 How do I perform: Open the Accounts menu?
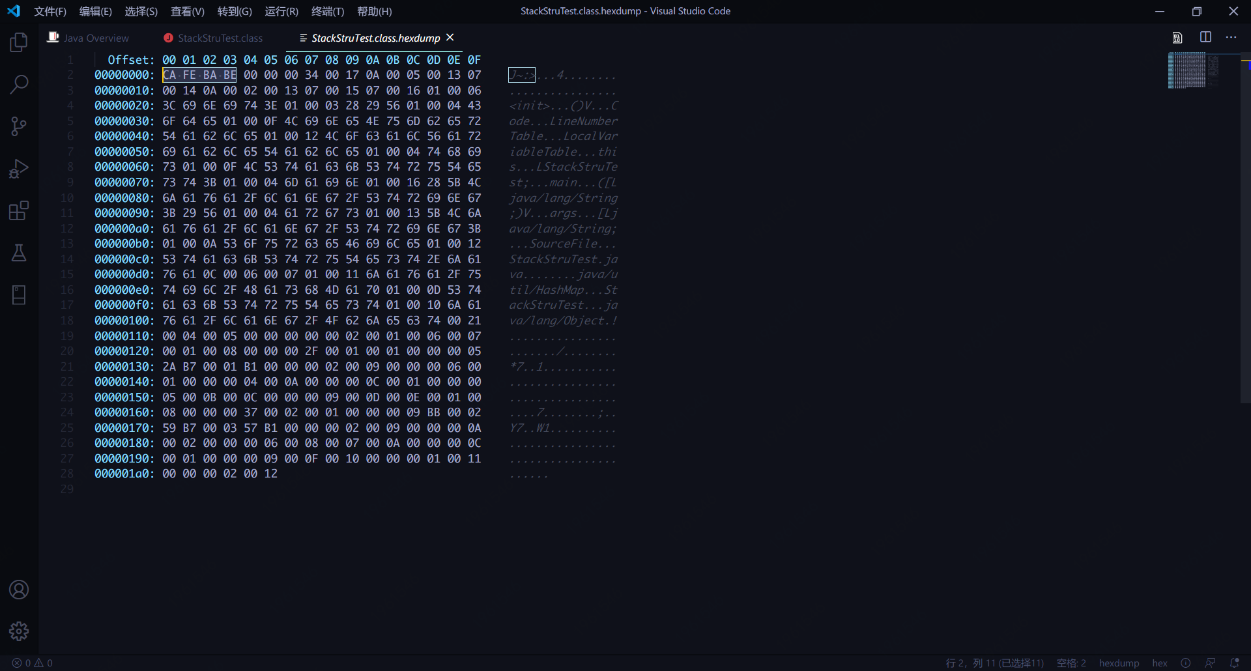point(19,590)
